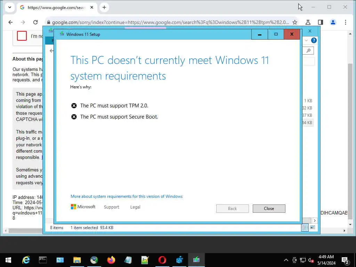Go forward in Chrome

tap(23, 22)
